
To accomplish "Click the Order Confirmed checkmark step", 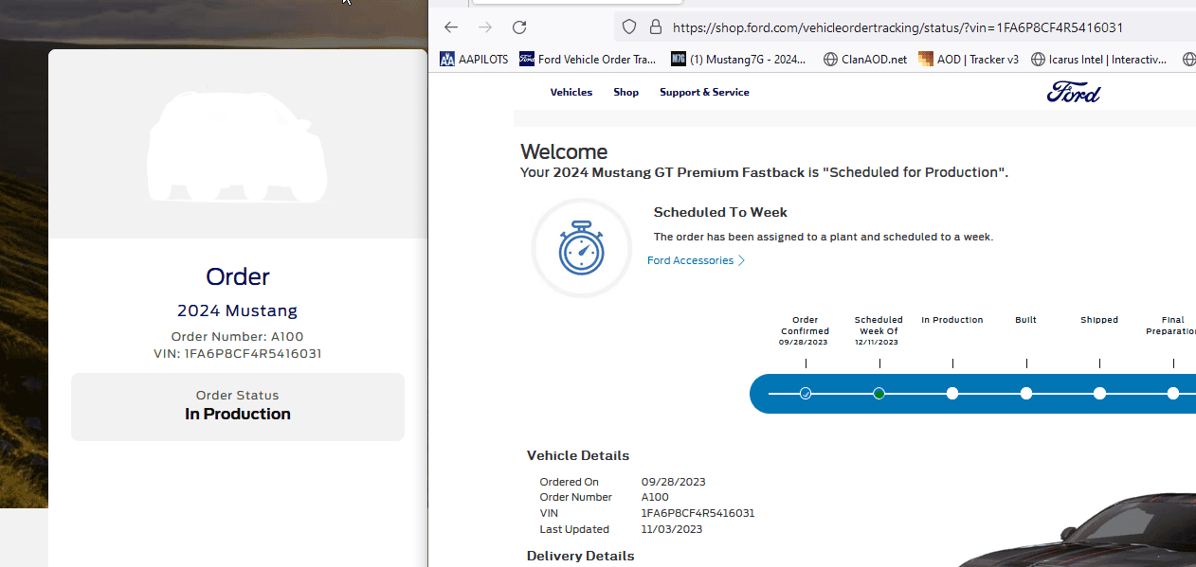I will [806, 393].
